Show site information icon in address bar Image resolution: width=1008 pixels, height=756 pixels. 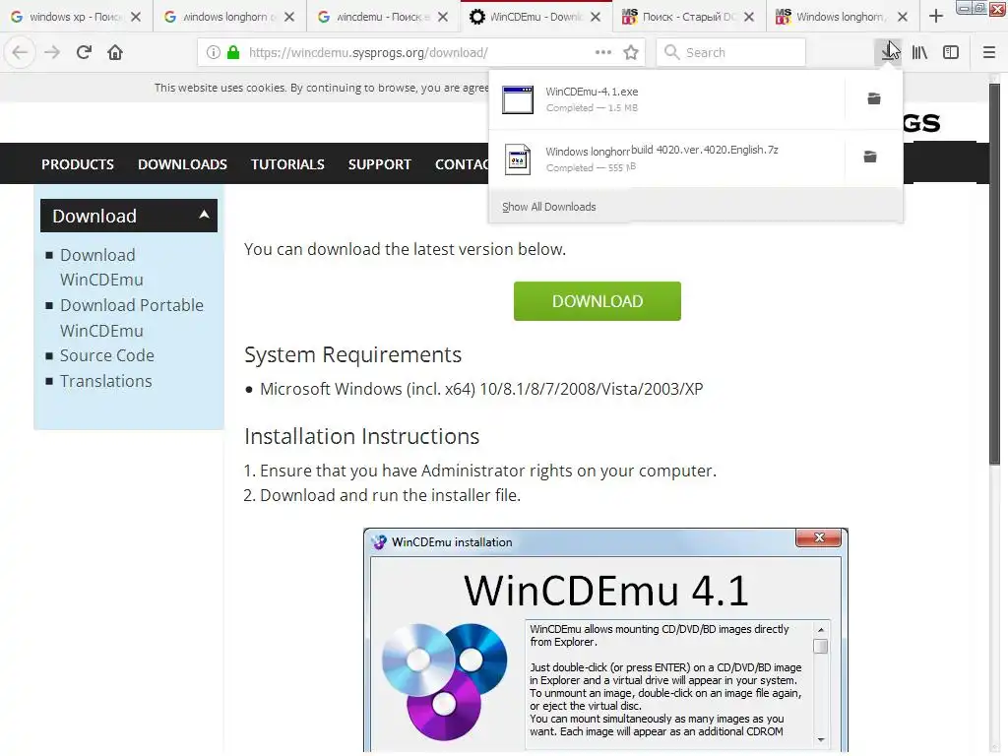[x=213, y=52]
